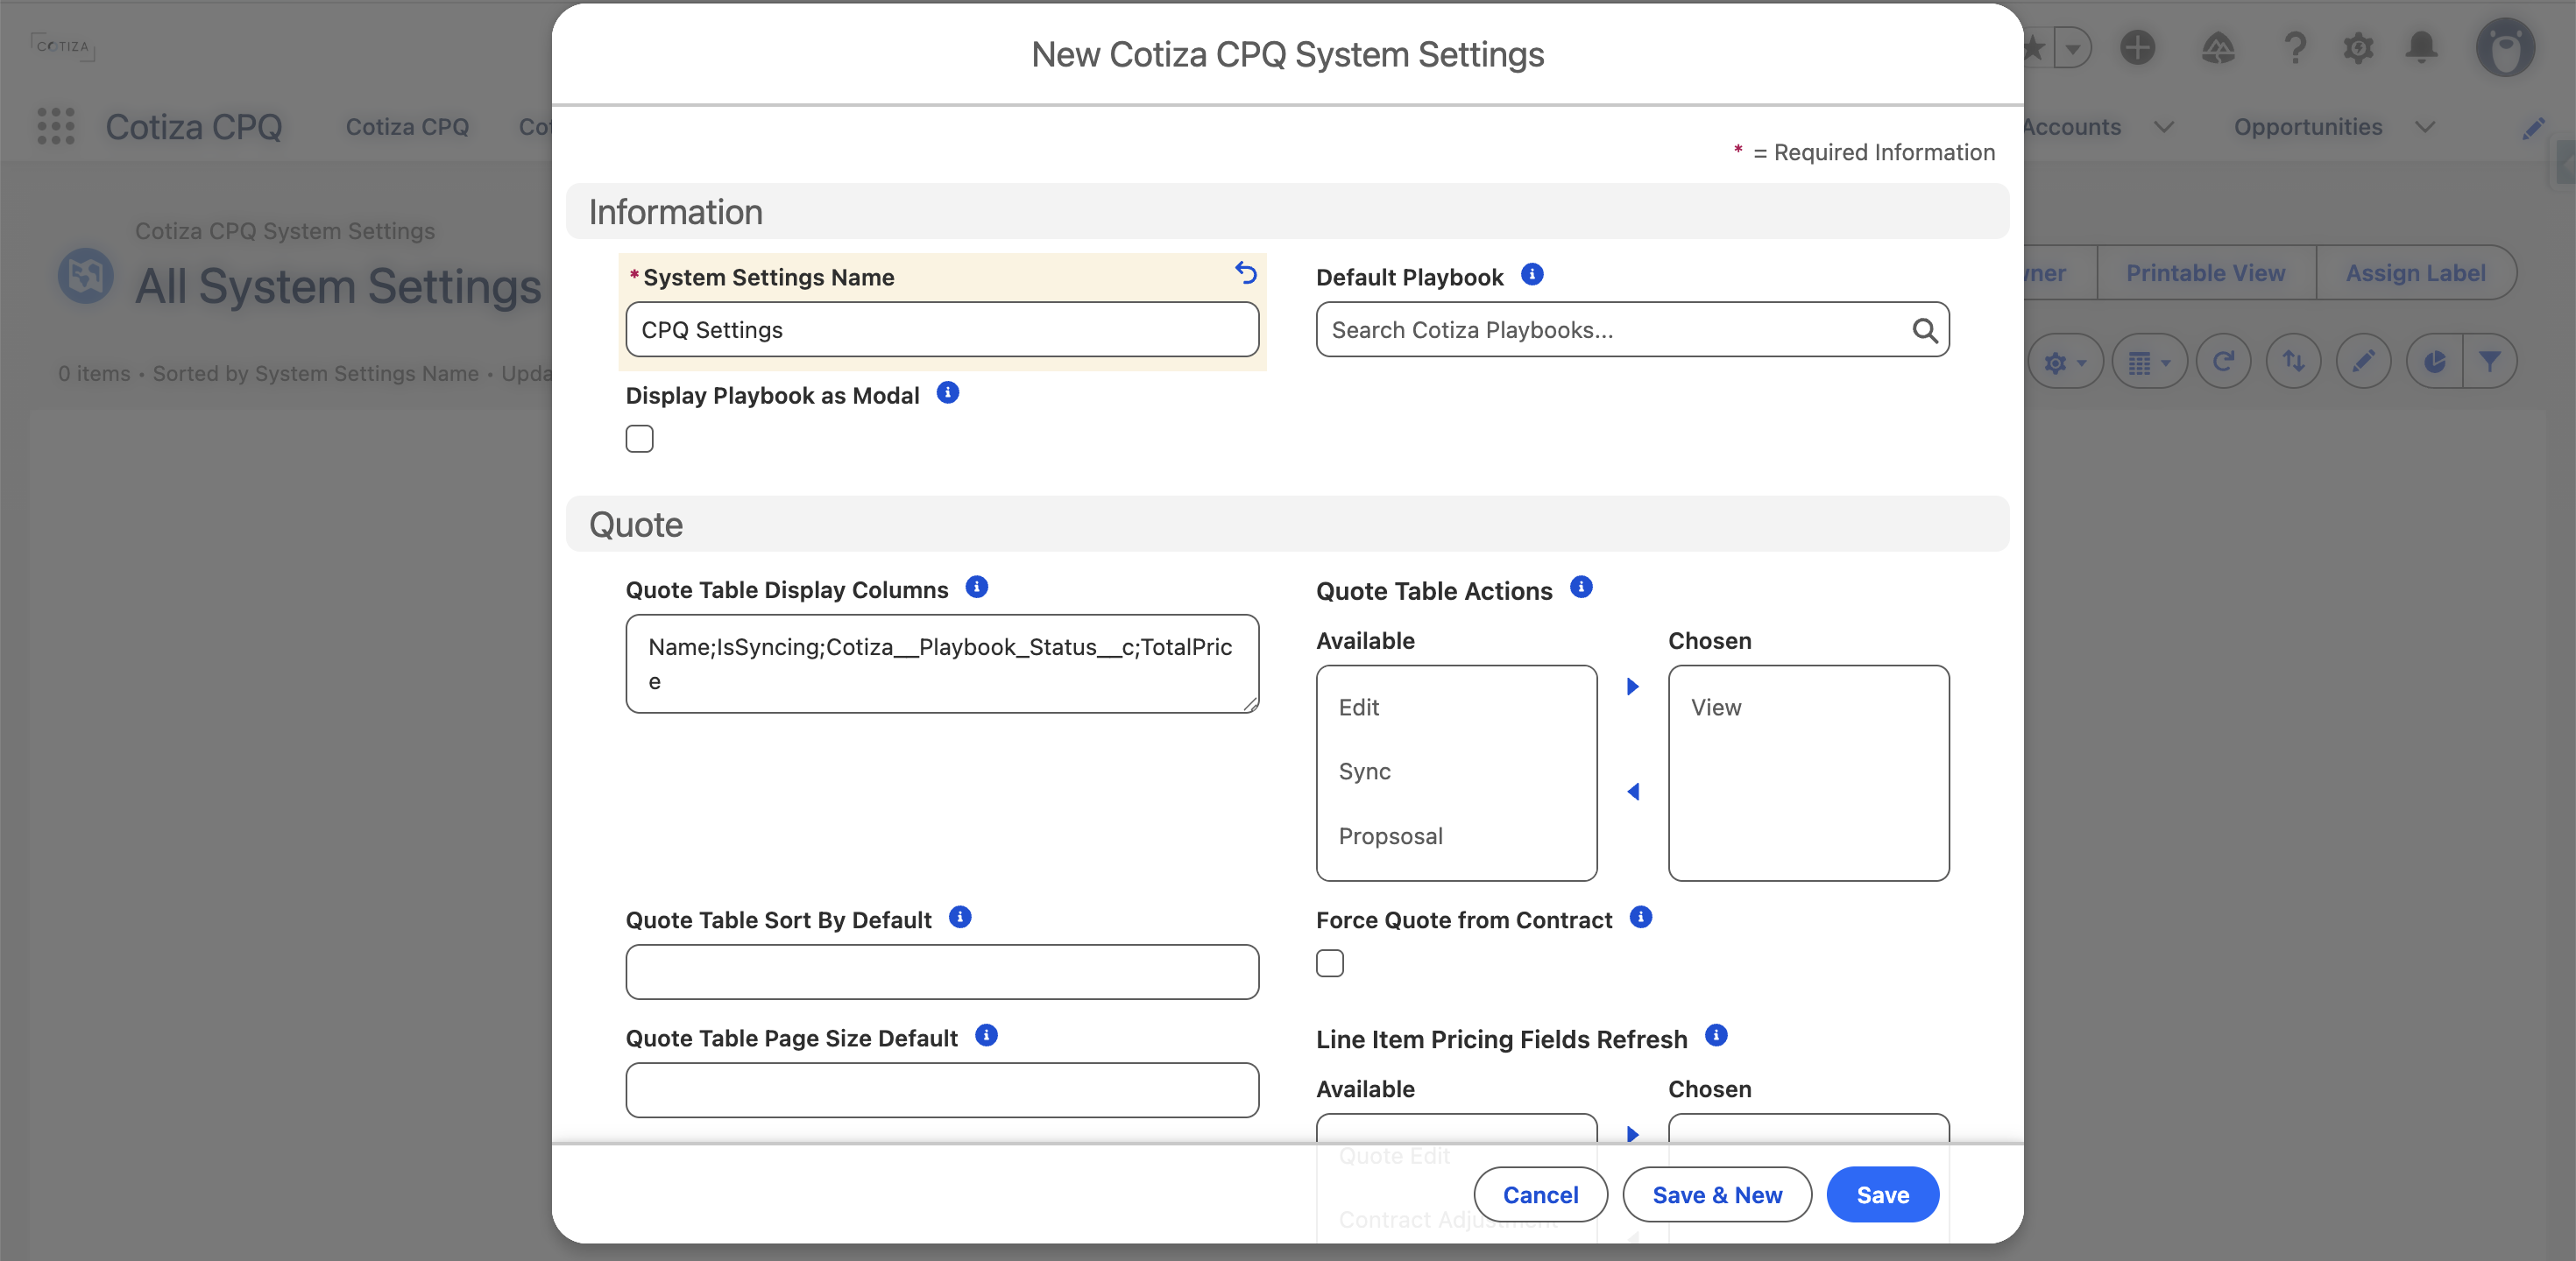Viewport: 2576px width, 1261px height.
Task: Click the Cancel button
Action: (x=1540, y=1194)
